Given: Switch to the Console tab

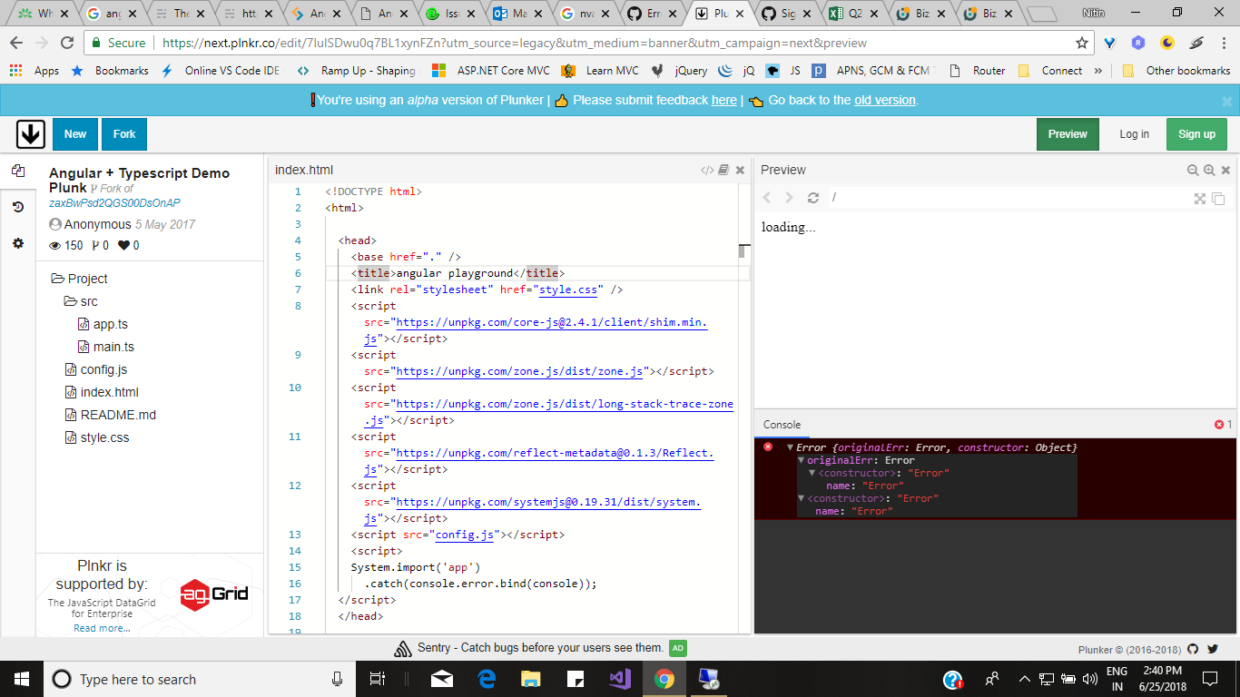Looking at the screenshot, I should (782, 424).
